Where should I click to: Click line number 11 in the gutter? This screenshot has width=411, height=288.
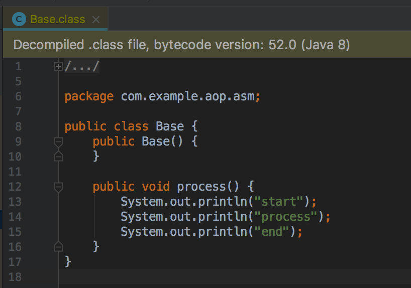[x=15, y=172]
